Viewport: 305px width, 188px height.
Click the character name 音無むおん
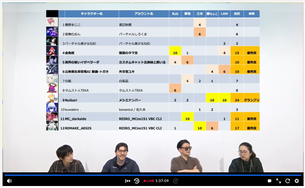coord(73,34)
